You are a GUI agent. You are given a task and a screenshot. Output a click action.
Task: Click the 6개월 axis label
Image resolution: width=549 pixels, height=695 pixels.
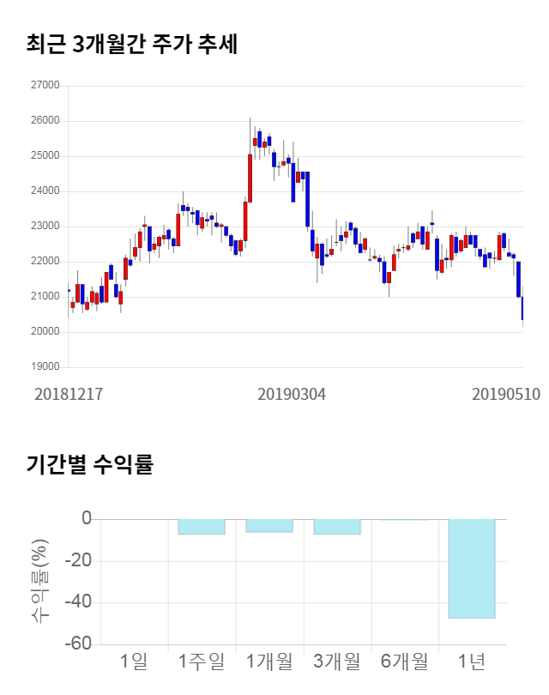[403, 662]
